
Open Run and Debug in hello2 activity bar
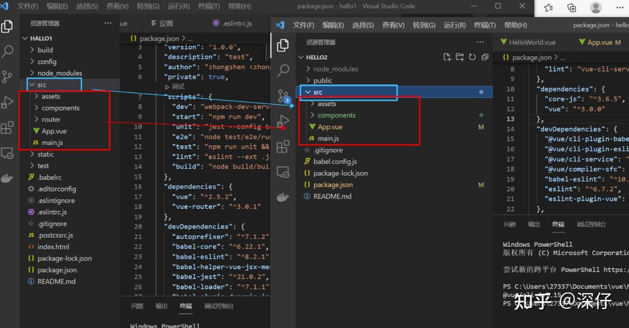click(283, 121)
